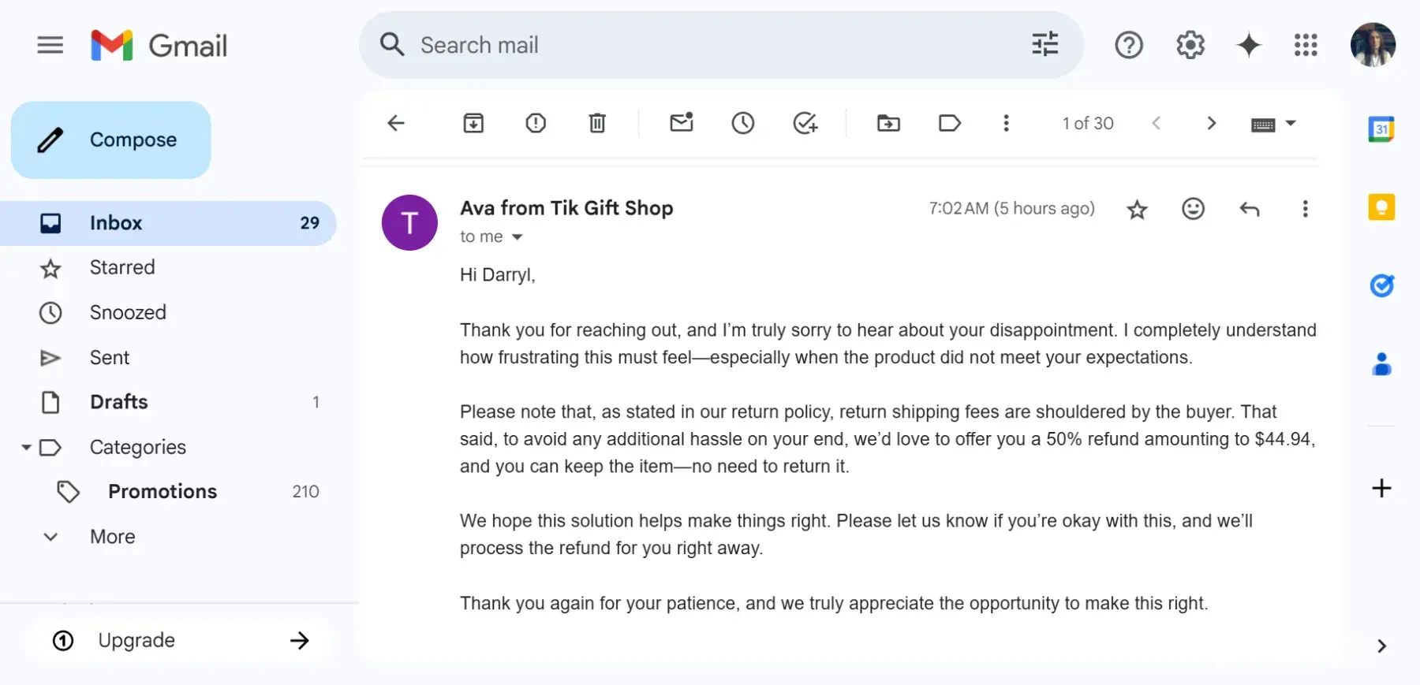Archive this email
Viewport: 1420px width, 685px height.
point(473,123)
